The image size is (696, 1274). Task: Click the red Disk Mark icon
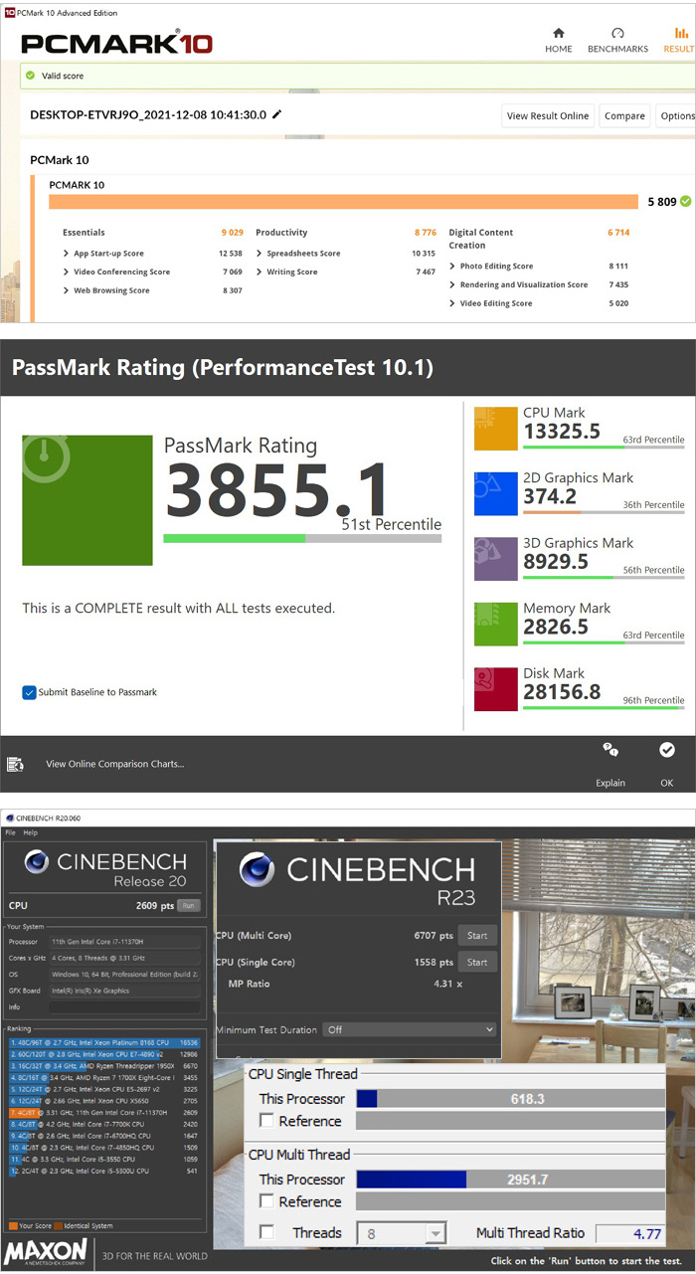coord(495,689)
